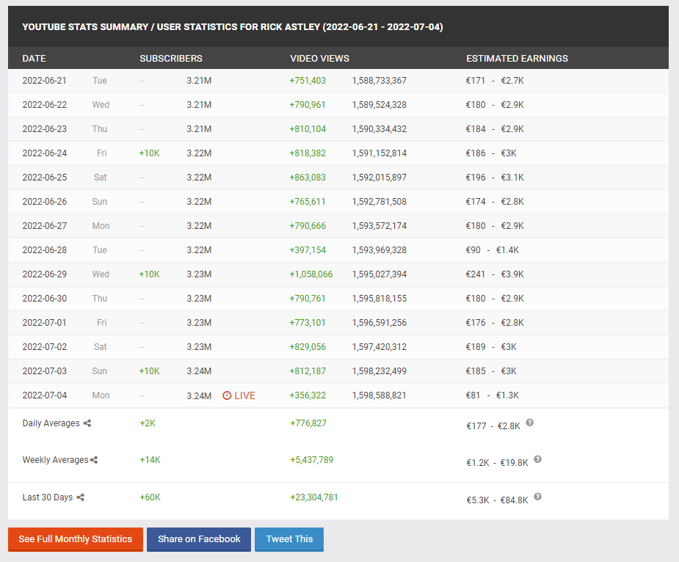Click view gain +863,083

click(x=308, y=178)
